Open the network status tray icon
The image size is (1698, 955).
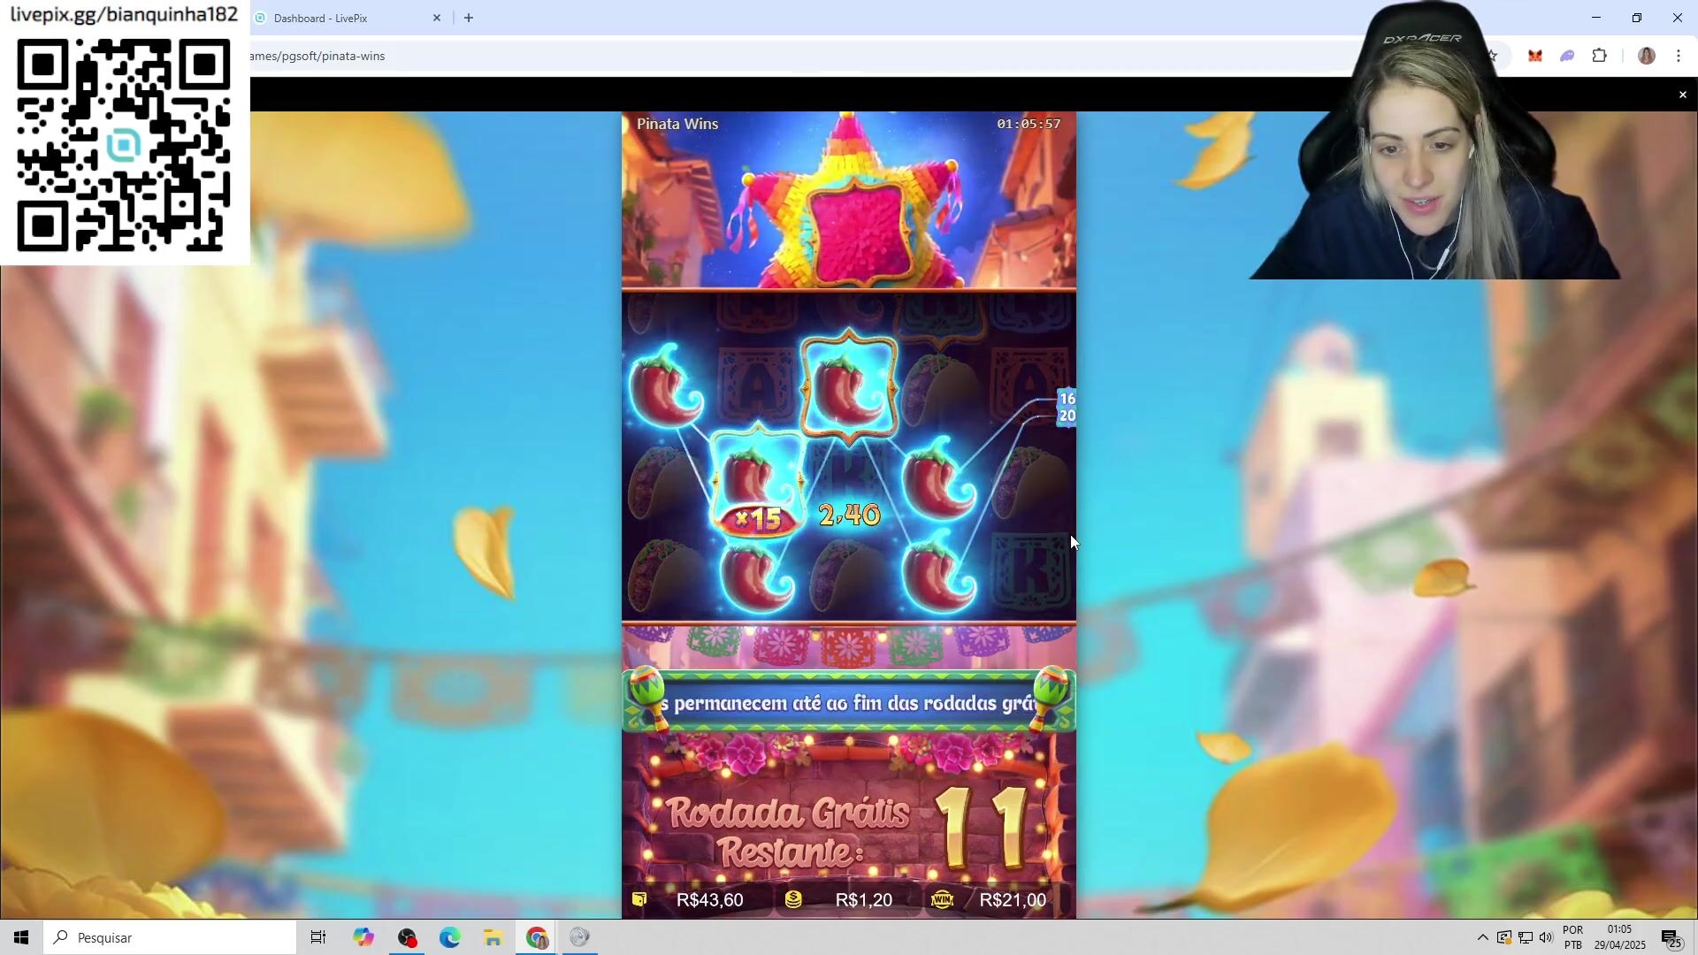click(1526, 937)
